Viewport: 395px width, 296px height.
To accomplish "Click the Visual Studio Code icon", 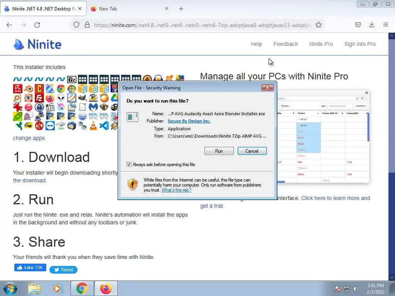I will (104, 126).
